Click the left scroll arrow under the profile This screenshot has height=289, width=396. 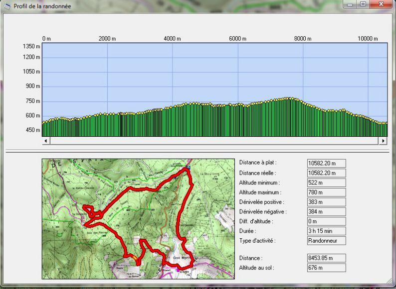point(46,141)
